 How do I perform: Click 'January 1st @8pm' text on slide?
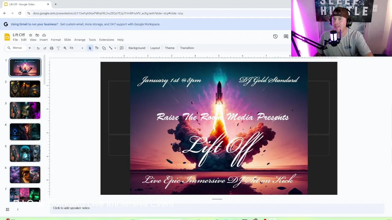point(169,81)
